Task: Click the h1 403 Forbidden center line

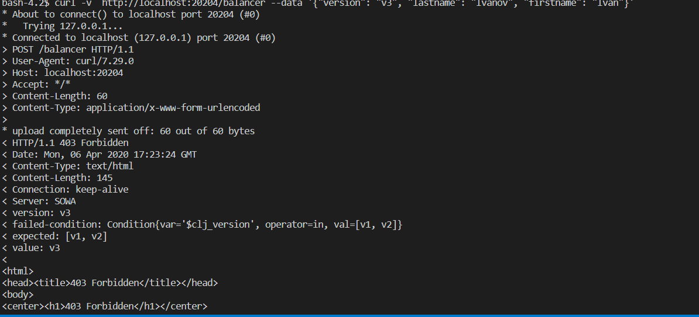Action: coord(105,306)
